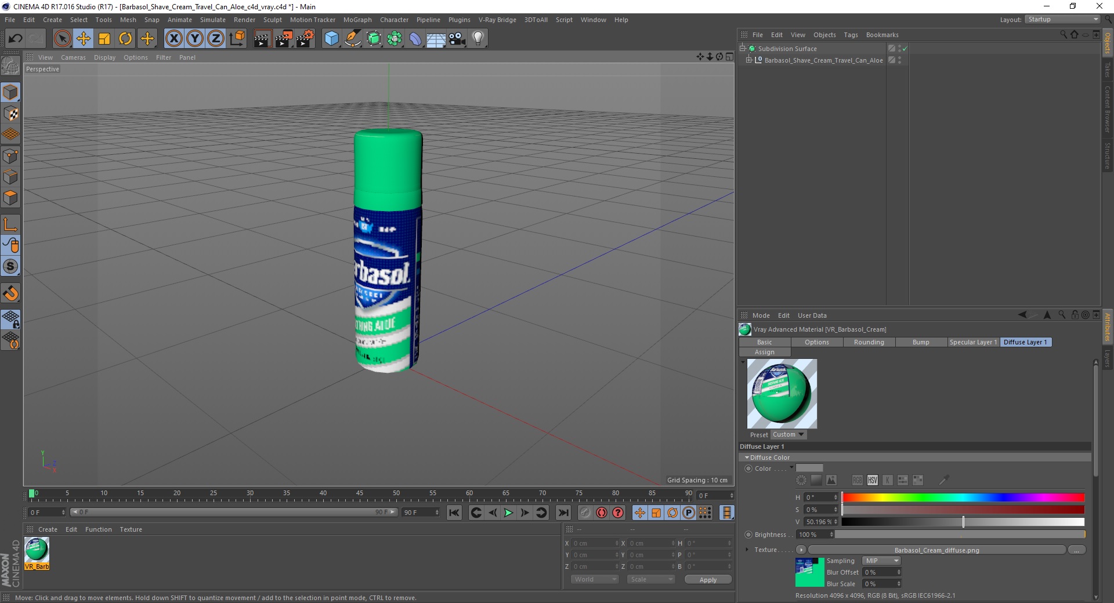Click the V value slider bar
This screenshot has height=603, width=1114.
coord(963,522)
